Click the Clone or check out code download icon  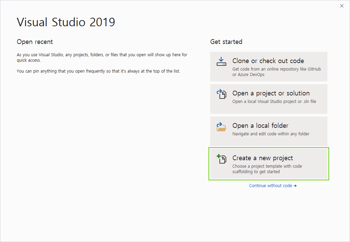pyautogui.click(x=221, y=61)
